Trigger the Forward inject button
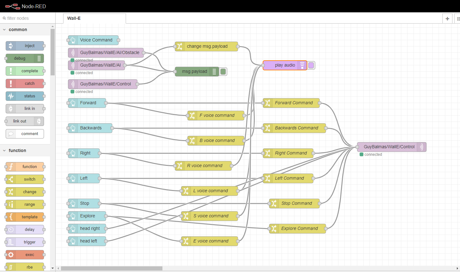This screenshot has width=460, height=272. pos(73,103)
